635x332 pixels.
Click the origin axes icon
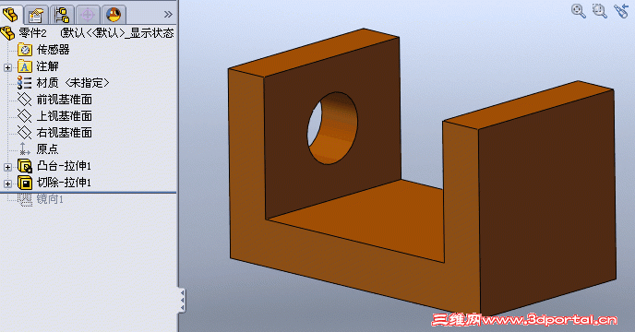(x=24, y=148)
